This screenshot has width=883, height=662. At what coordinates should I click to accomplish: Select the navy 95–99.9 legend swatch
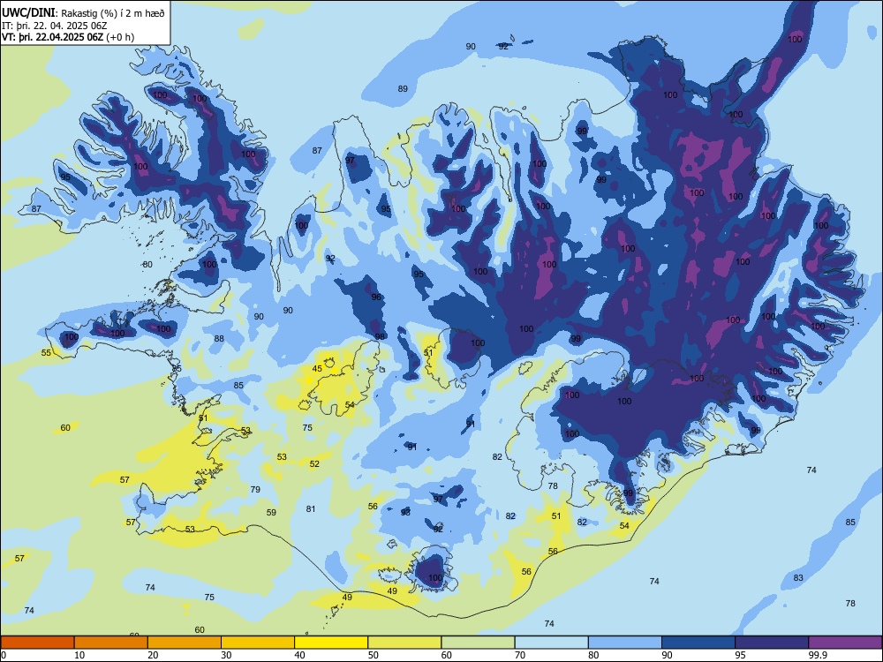click(x=772, y=643)
